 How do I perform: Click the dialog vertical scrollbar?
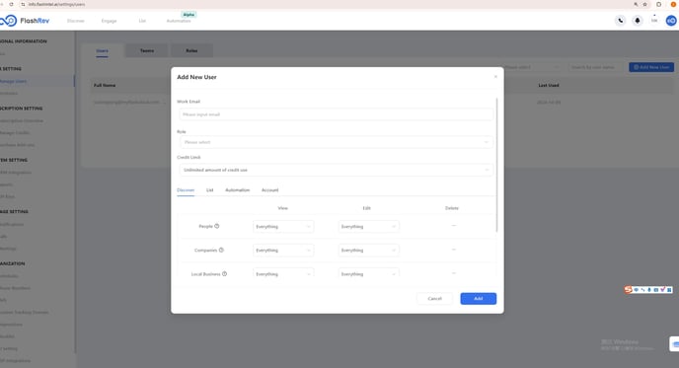click(x=496, y=165)
